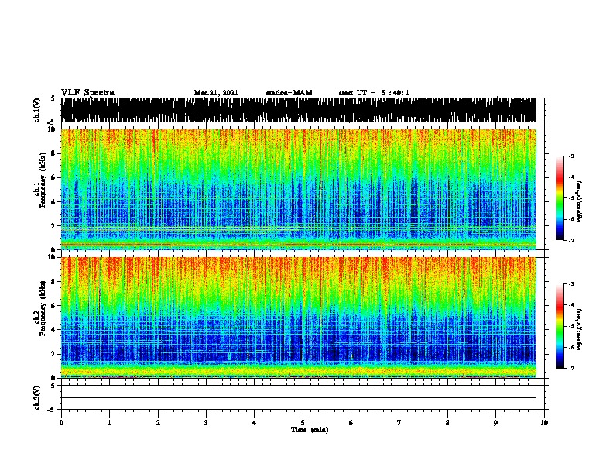Screen dimensions: 613x474
Task: Click the flat line in the ch.3 panel
Action: (x=299, y=398)
